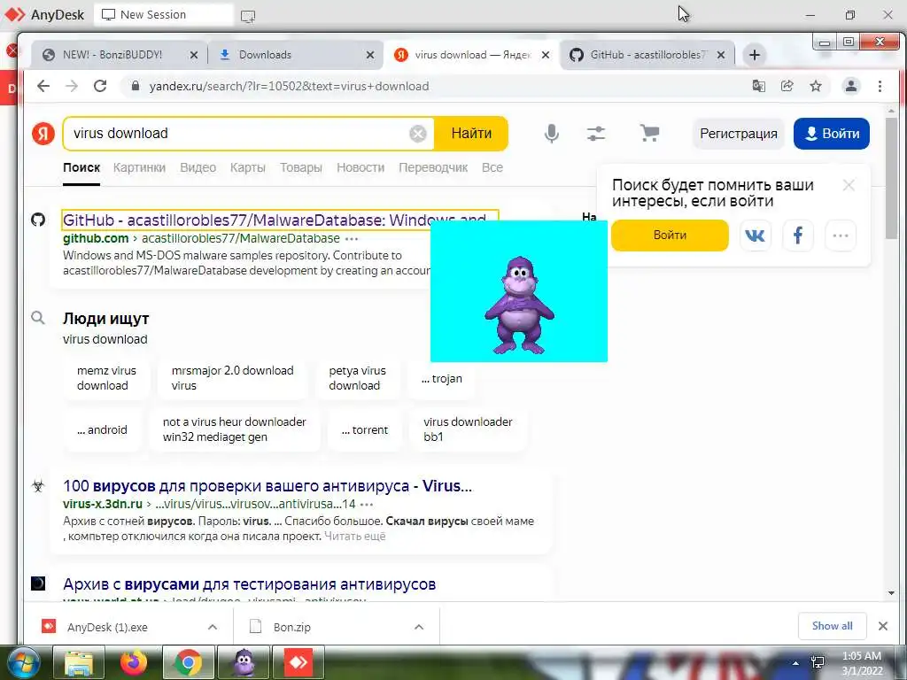Expand AnyDesk (1).exe download options
The image size is (907, 680).
pyautogui.click(x=213, y=628)
